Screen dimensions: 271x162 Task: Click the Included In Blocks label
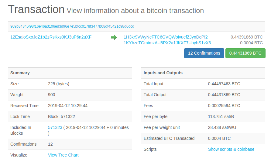click(x=21, y=130)
